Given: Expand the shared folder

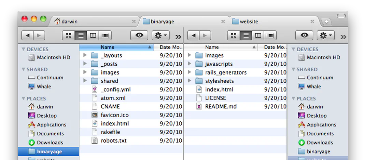Looking at the screenshot, I should 85,81.
